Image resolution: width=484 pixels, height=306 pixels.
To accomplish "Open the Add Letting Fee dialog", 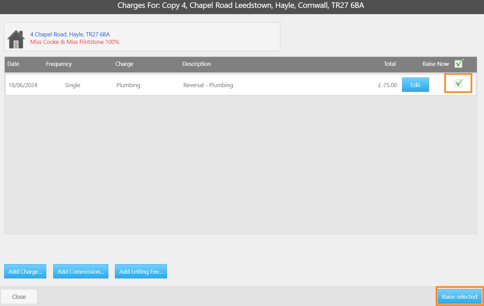I will point(141,271).
